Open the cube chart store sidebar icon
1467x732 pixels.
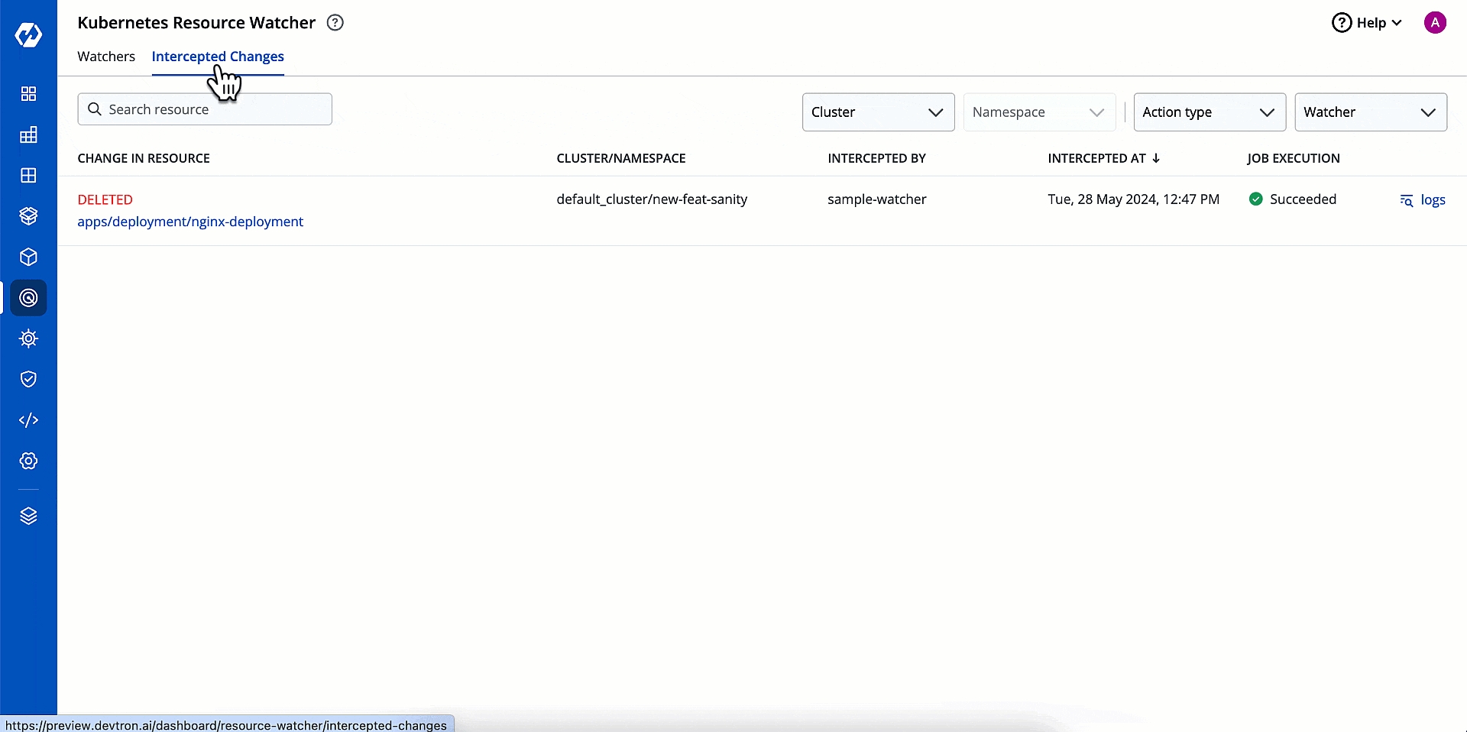tap(28, 257)
